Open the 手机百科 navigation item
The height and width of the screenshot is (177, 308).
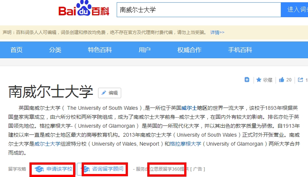pyautogui.click(x=240, y=50)
